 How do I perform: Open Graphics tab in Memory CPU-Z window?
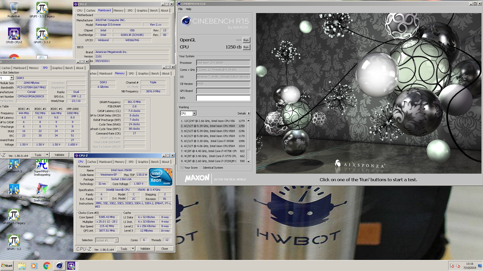tap(143, 74)
